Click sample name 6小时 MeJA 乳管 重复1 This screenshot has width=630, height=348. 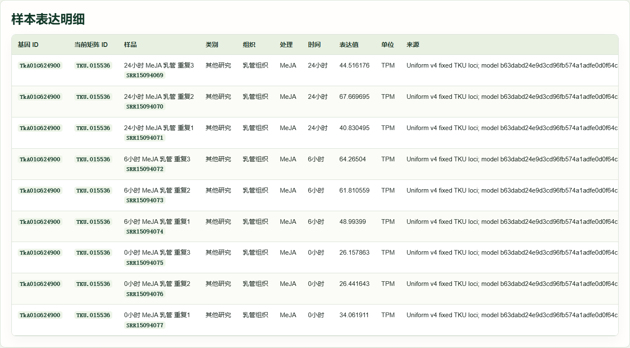[x=157, y=222]
